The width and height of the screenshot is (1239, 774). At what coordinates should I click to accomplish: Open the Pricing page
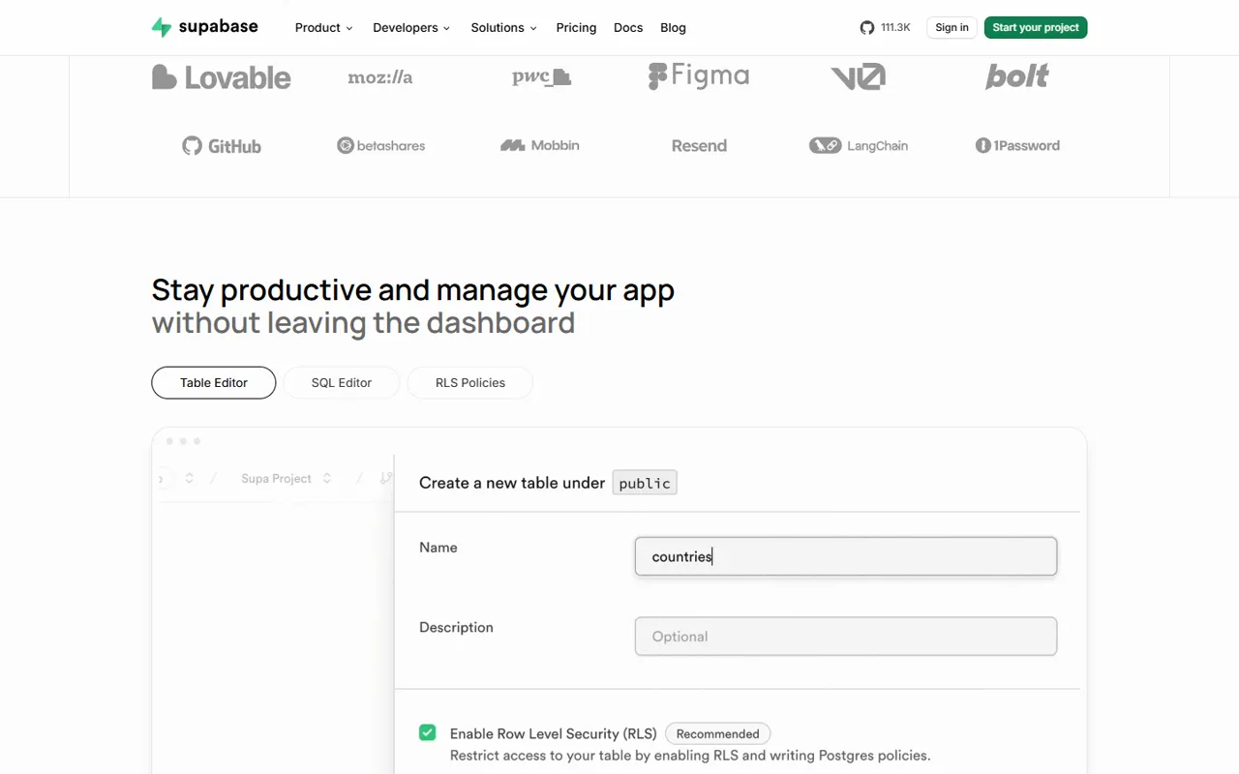pyautogui.click(x=576, y=28)
